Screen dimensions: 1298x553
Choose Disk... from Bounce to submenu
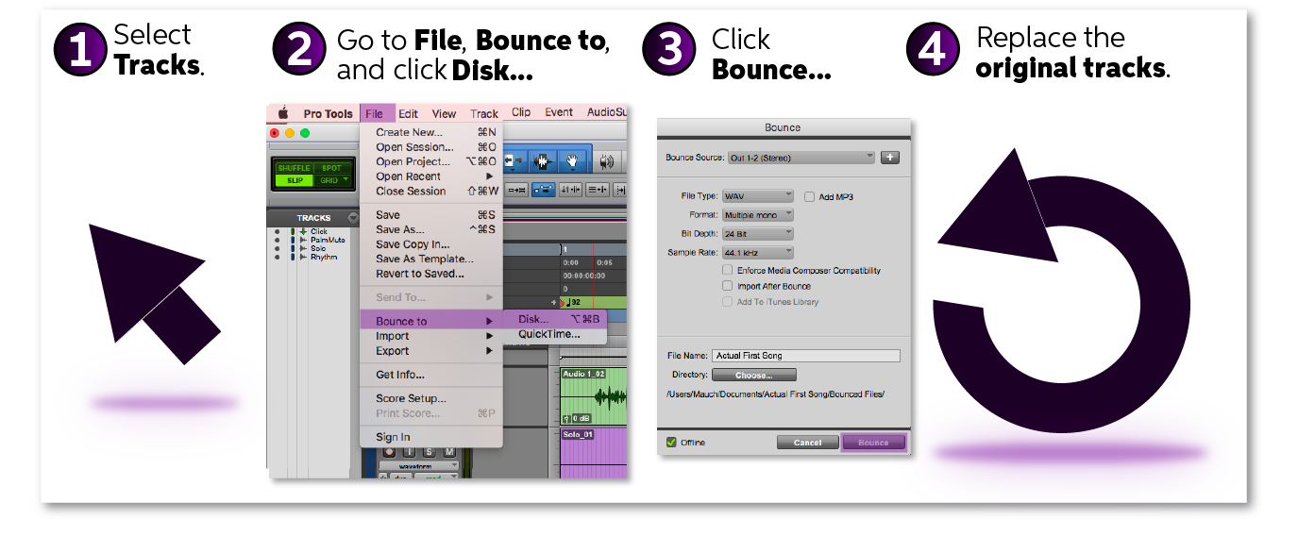point(555,319)
